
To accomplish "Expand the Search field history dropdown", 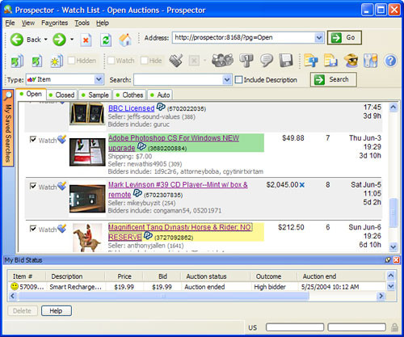I will 227,80.
